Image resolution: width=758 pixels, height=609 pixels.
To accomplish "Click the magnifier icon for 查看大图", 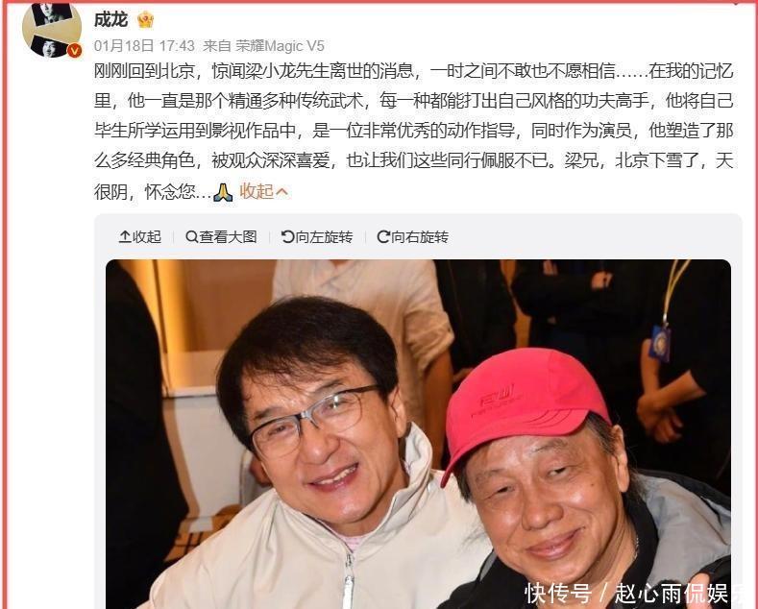I will click(x=191, y=237).
